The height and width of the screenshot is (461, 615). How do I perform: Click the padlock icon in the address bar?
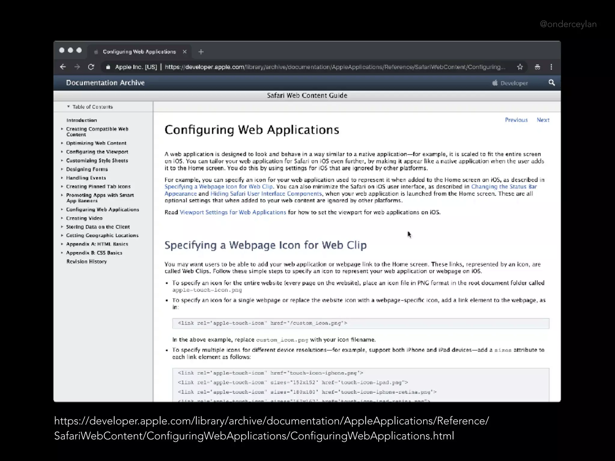point(108,67)
